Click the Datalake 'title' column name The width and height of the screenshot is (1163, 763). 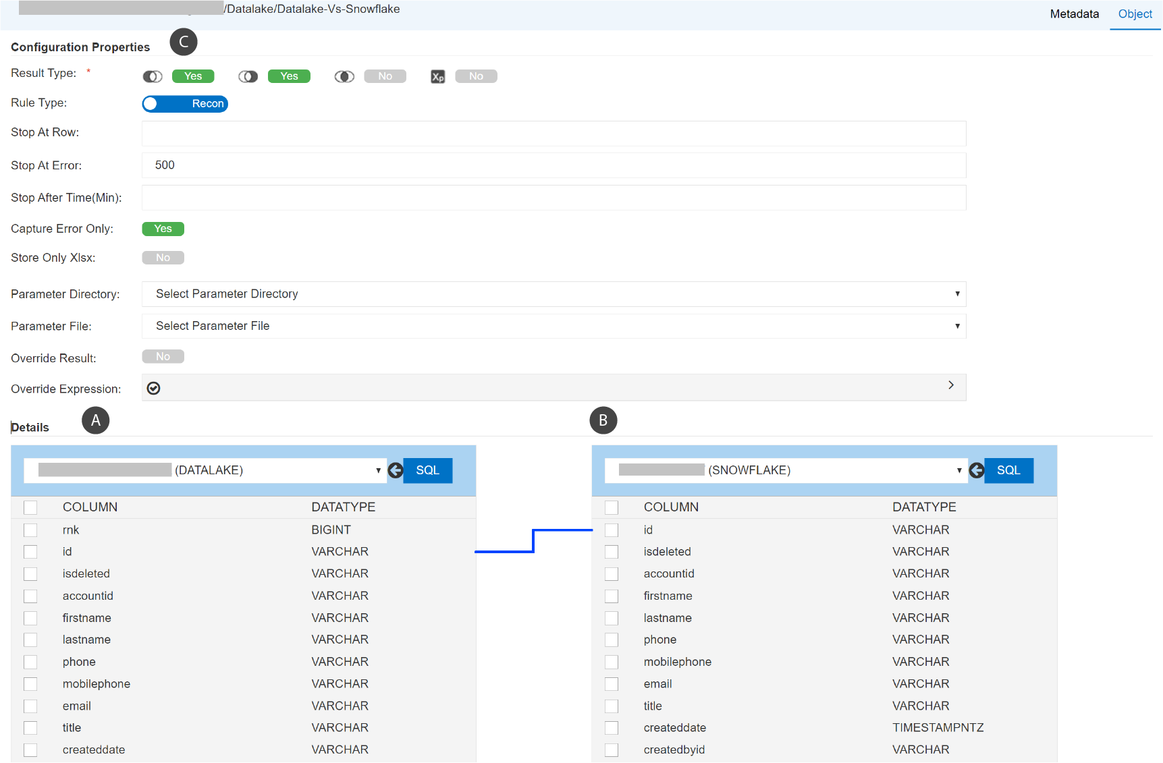(x=72, y=728)
